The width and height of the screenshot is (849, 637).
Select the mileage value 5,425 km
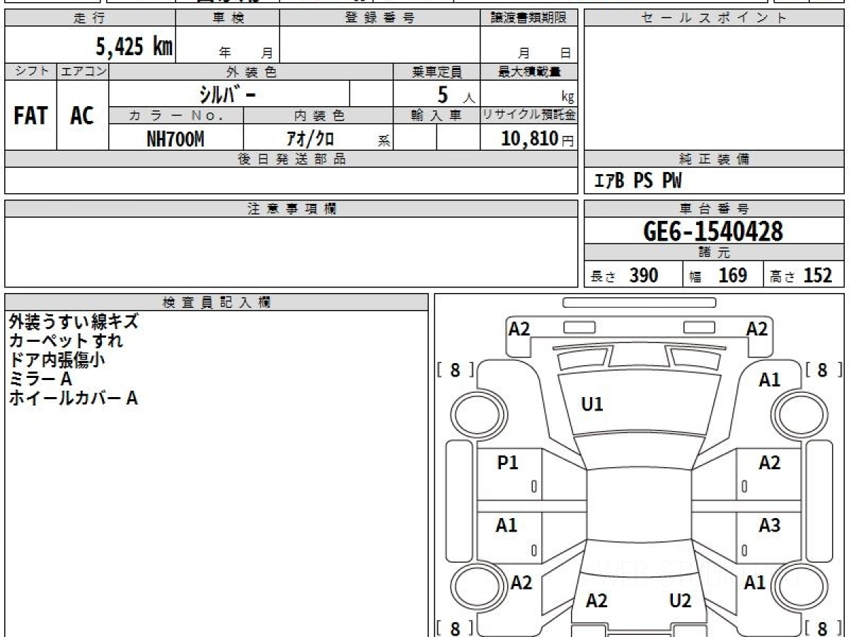pos(134,46)
